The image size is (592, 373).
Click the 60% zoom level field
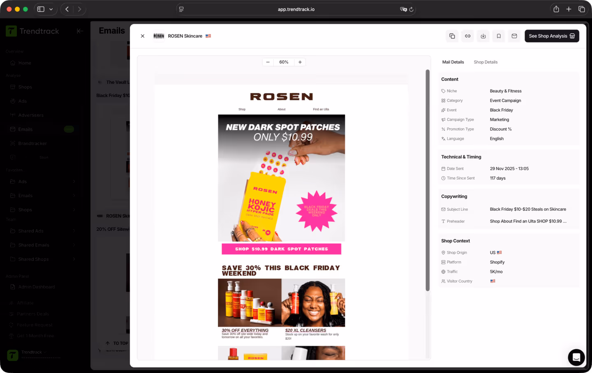point(284,62)
